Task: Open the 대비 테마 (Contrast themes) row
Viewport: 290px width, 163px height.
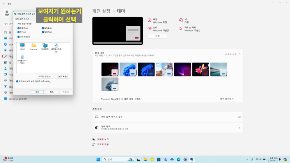Action: coord(168,128)
